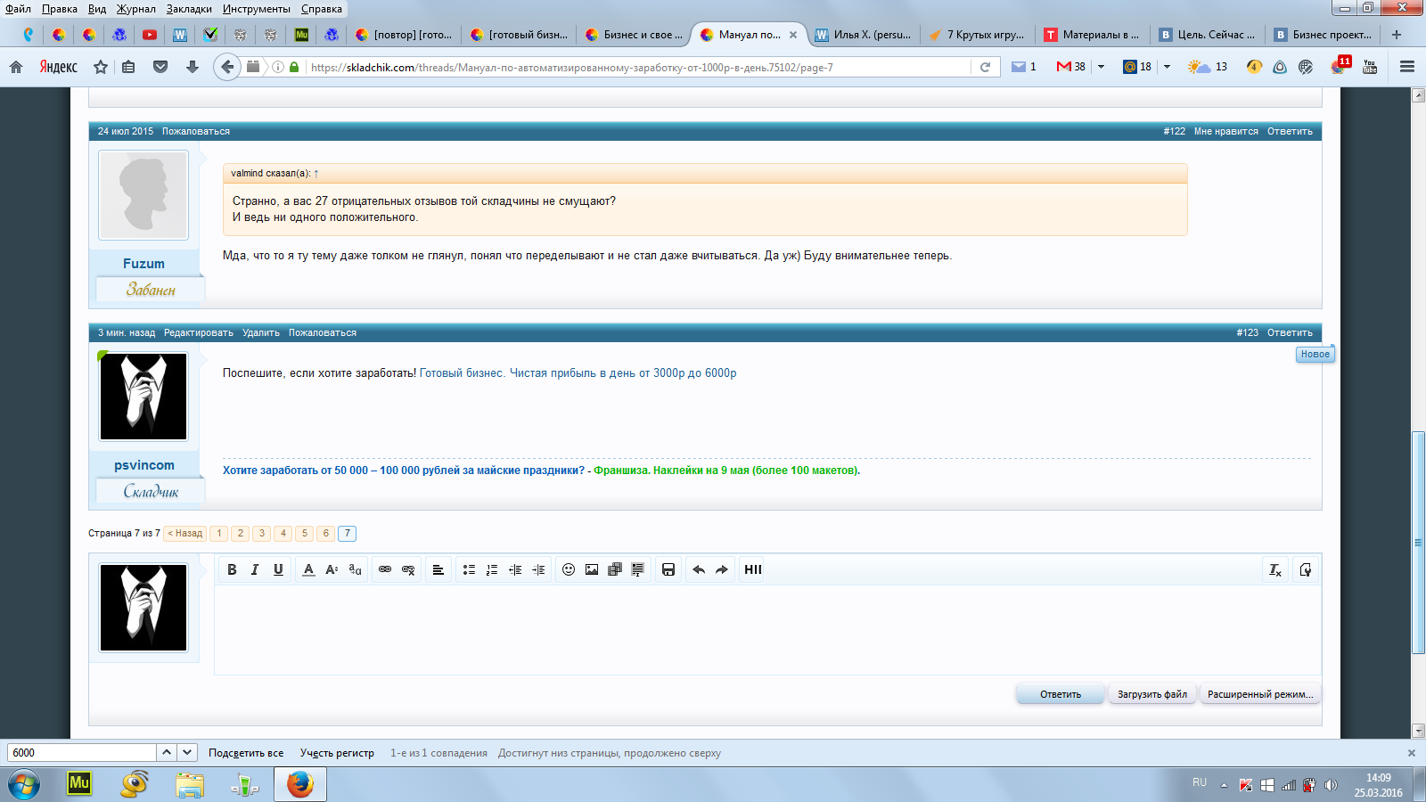1426x802 pixels.
Task: Go back to the previous page
Action: click(x=227, y=67)
